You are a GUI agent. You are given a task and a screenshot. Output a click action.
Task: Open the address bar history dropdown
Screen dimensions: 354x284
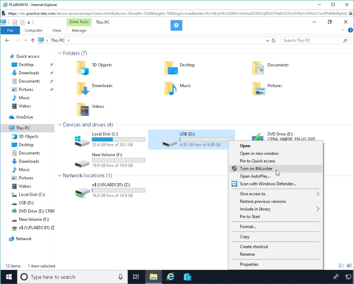click(267, 41)
